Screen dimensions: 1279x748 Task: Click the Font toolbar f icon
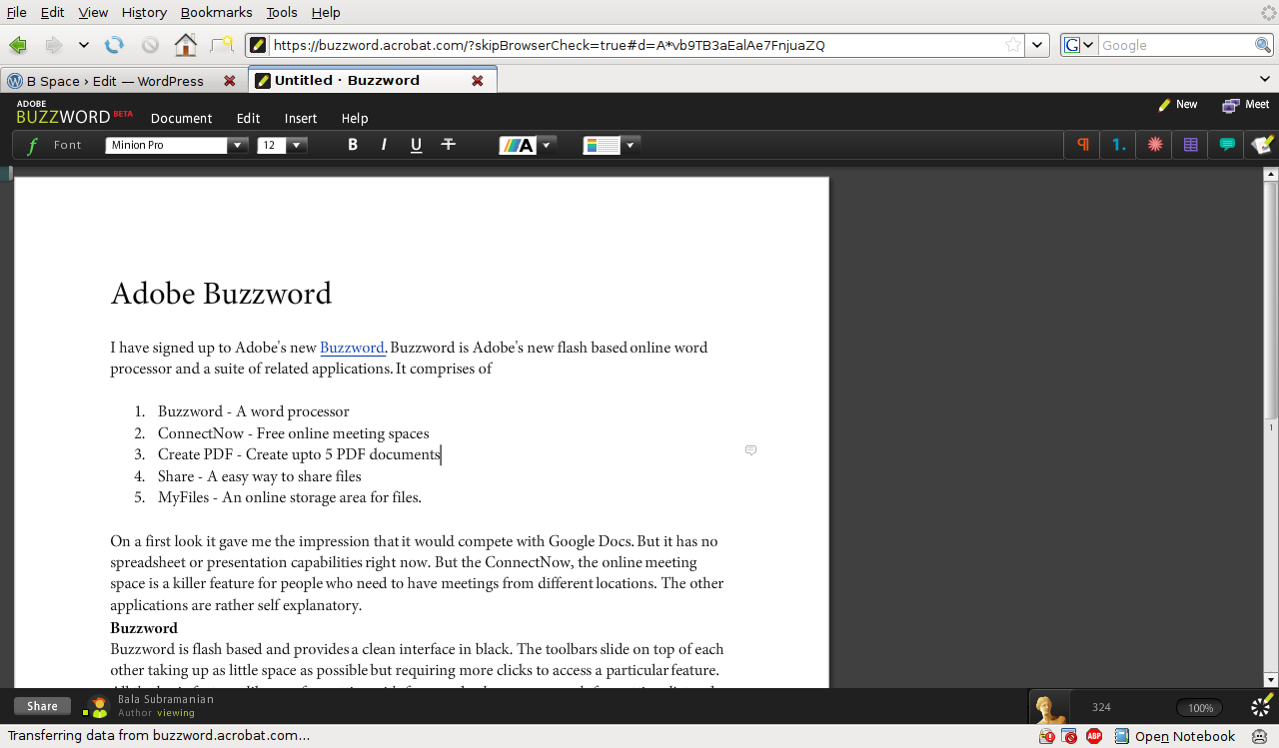click(32, 146)
